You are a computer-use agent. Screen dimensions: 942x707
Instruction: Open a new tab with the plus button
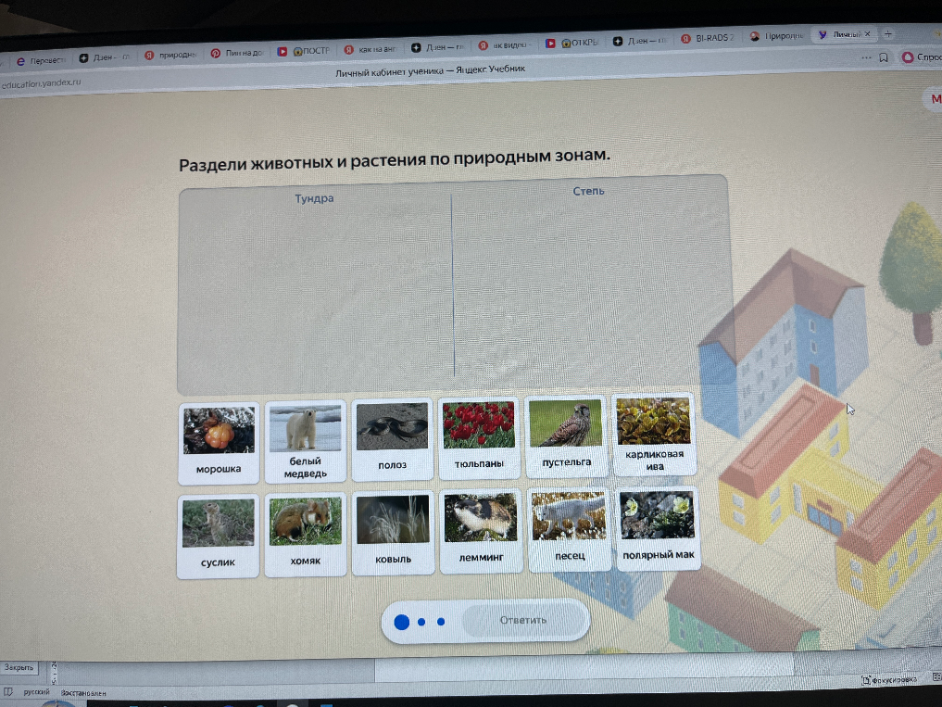[888, 33]
